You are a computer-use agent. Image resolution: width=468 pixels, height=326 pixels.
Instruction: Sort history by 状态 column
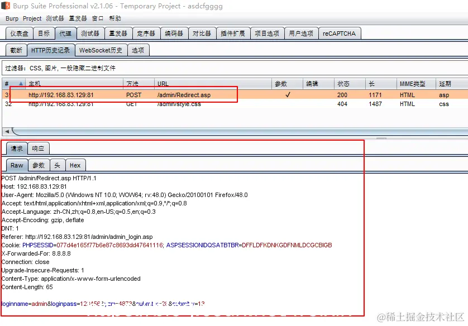click(350, 84)
